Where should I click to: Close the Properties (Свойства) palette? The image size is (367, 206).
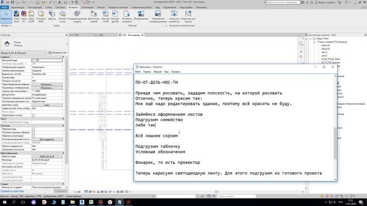click(x=67, y=35)
